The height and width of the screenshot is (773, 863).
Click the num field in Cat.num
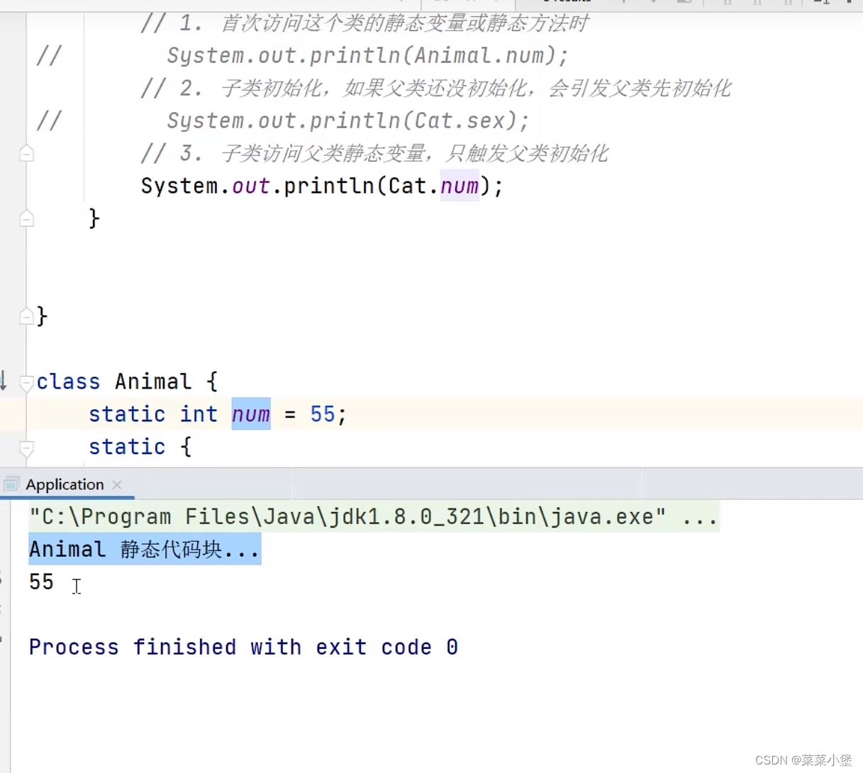[460, 186]
